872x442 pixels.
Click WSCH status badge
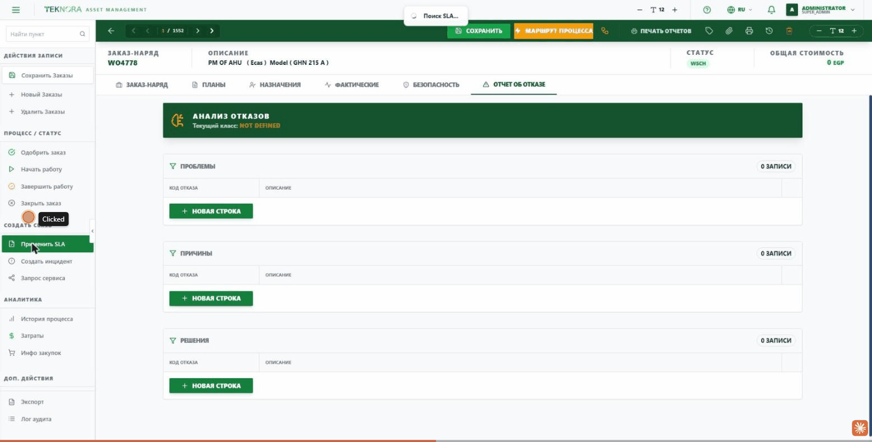click(x=698, y=63)
